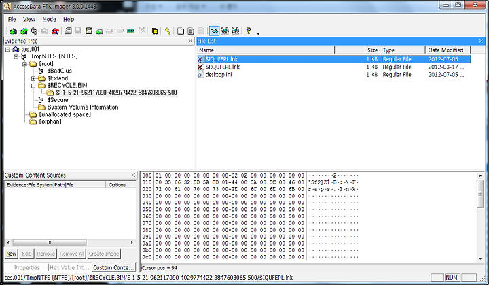Sort file list by Size column
489x285 pixels.
(357, 50)
